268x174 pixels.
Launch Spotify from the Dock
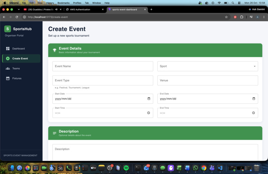126,168
